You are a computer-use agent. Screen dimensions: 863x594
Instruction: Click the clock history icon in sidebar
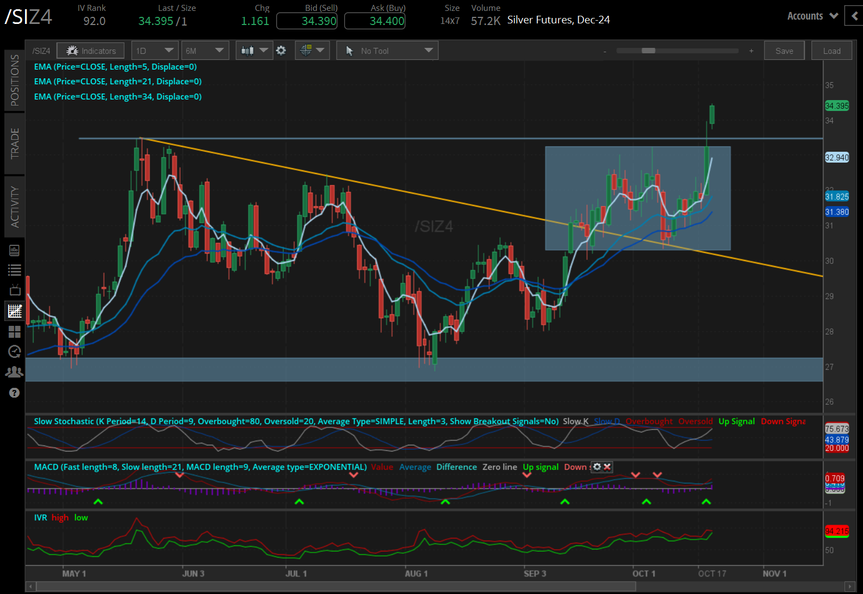(x=15, y=351)
